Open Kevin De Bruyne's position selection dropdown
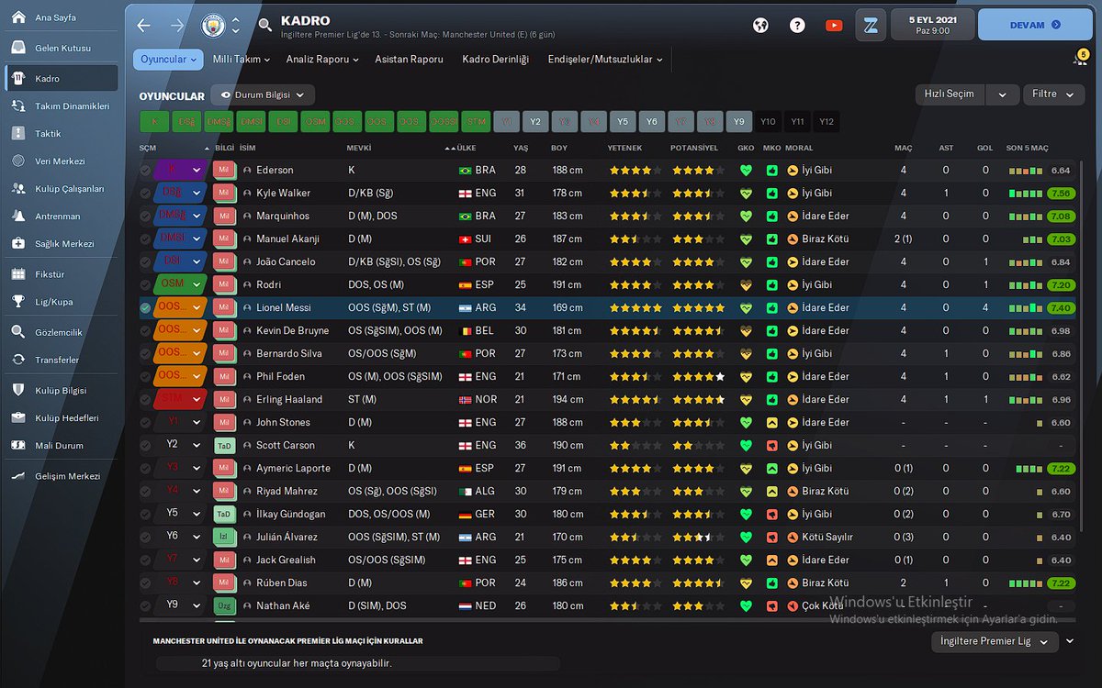Image resolution: width=1102 pixels, height=688 pixels. pos(181,331)
